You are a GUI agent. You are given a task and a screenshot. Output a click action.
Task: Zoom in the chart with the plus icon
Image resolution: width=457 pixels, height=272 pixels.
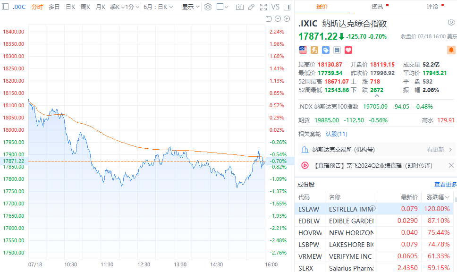[x=287, y=19]
